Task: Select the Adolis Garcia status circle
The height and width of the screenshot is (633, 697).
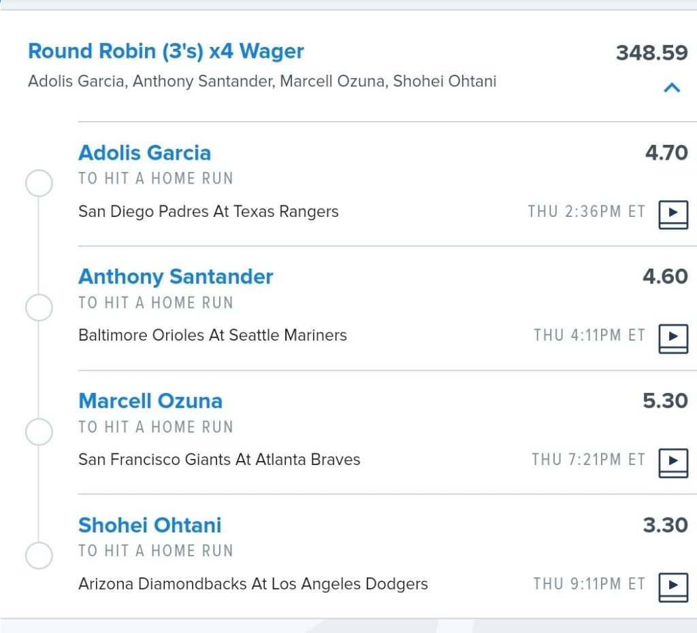Action: [39, 183]
